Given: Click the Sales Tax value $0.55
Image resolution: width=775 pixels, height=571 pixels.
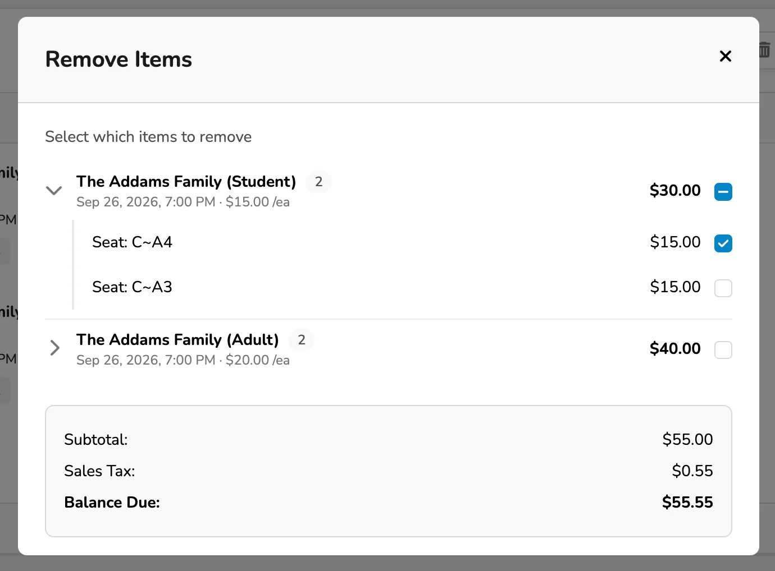Looking at the screenshot, I should click(692, 471).
